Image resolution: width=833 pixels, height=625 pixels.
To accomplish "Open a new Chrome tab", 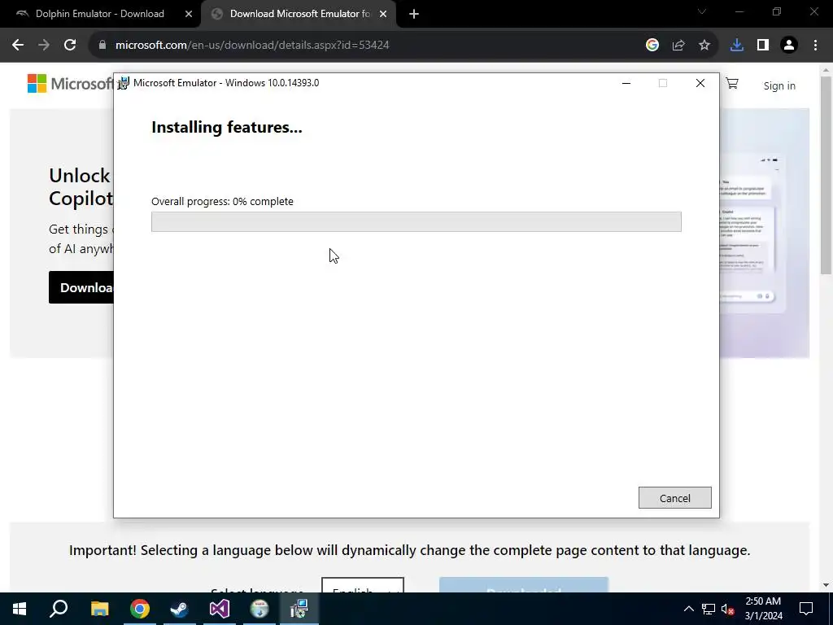I will [414, 14].
